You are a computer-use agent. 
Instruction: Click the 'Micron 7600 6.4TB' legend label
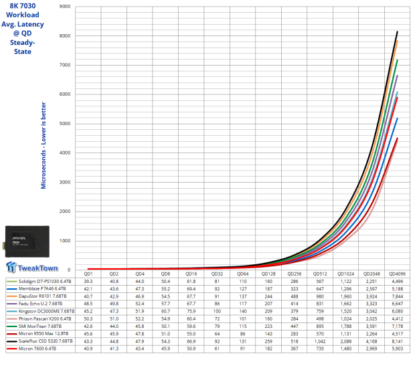click(x=37, y=349)
